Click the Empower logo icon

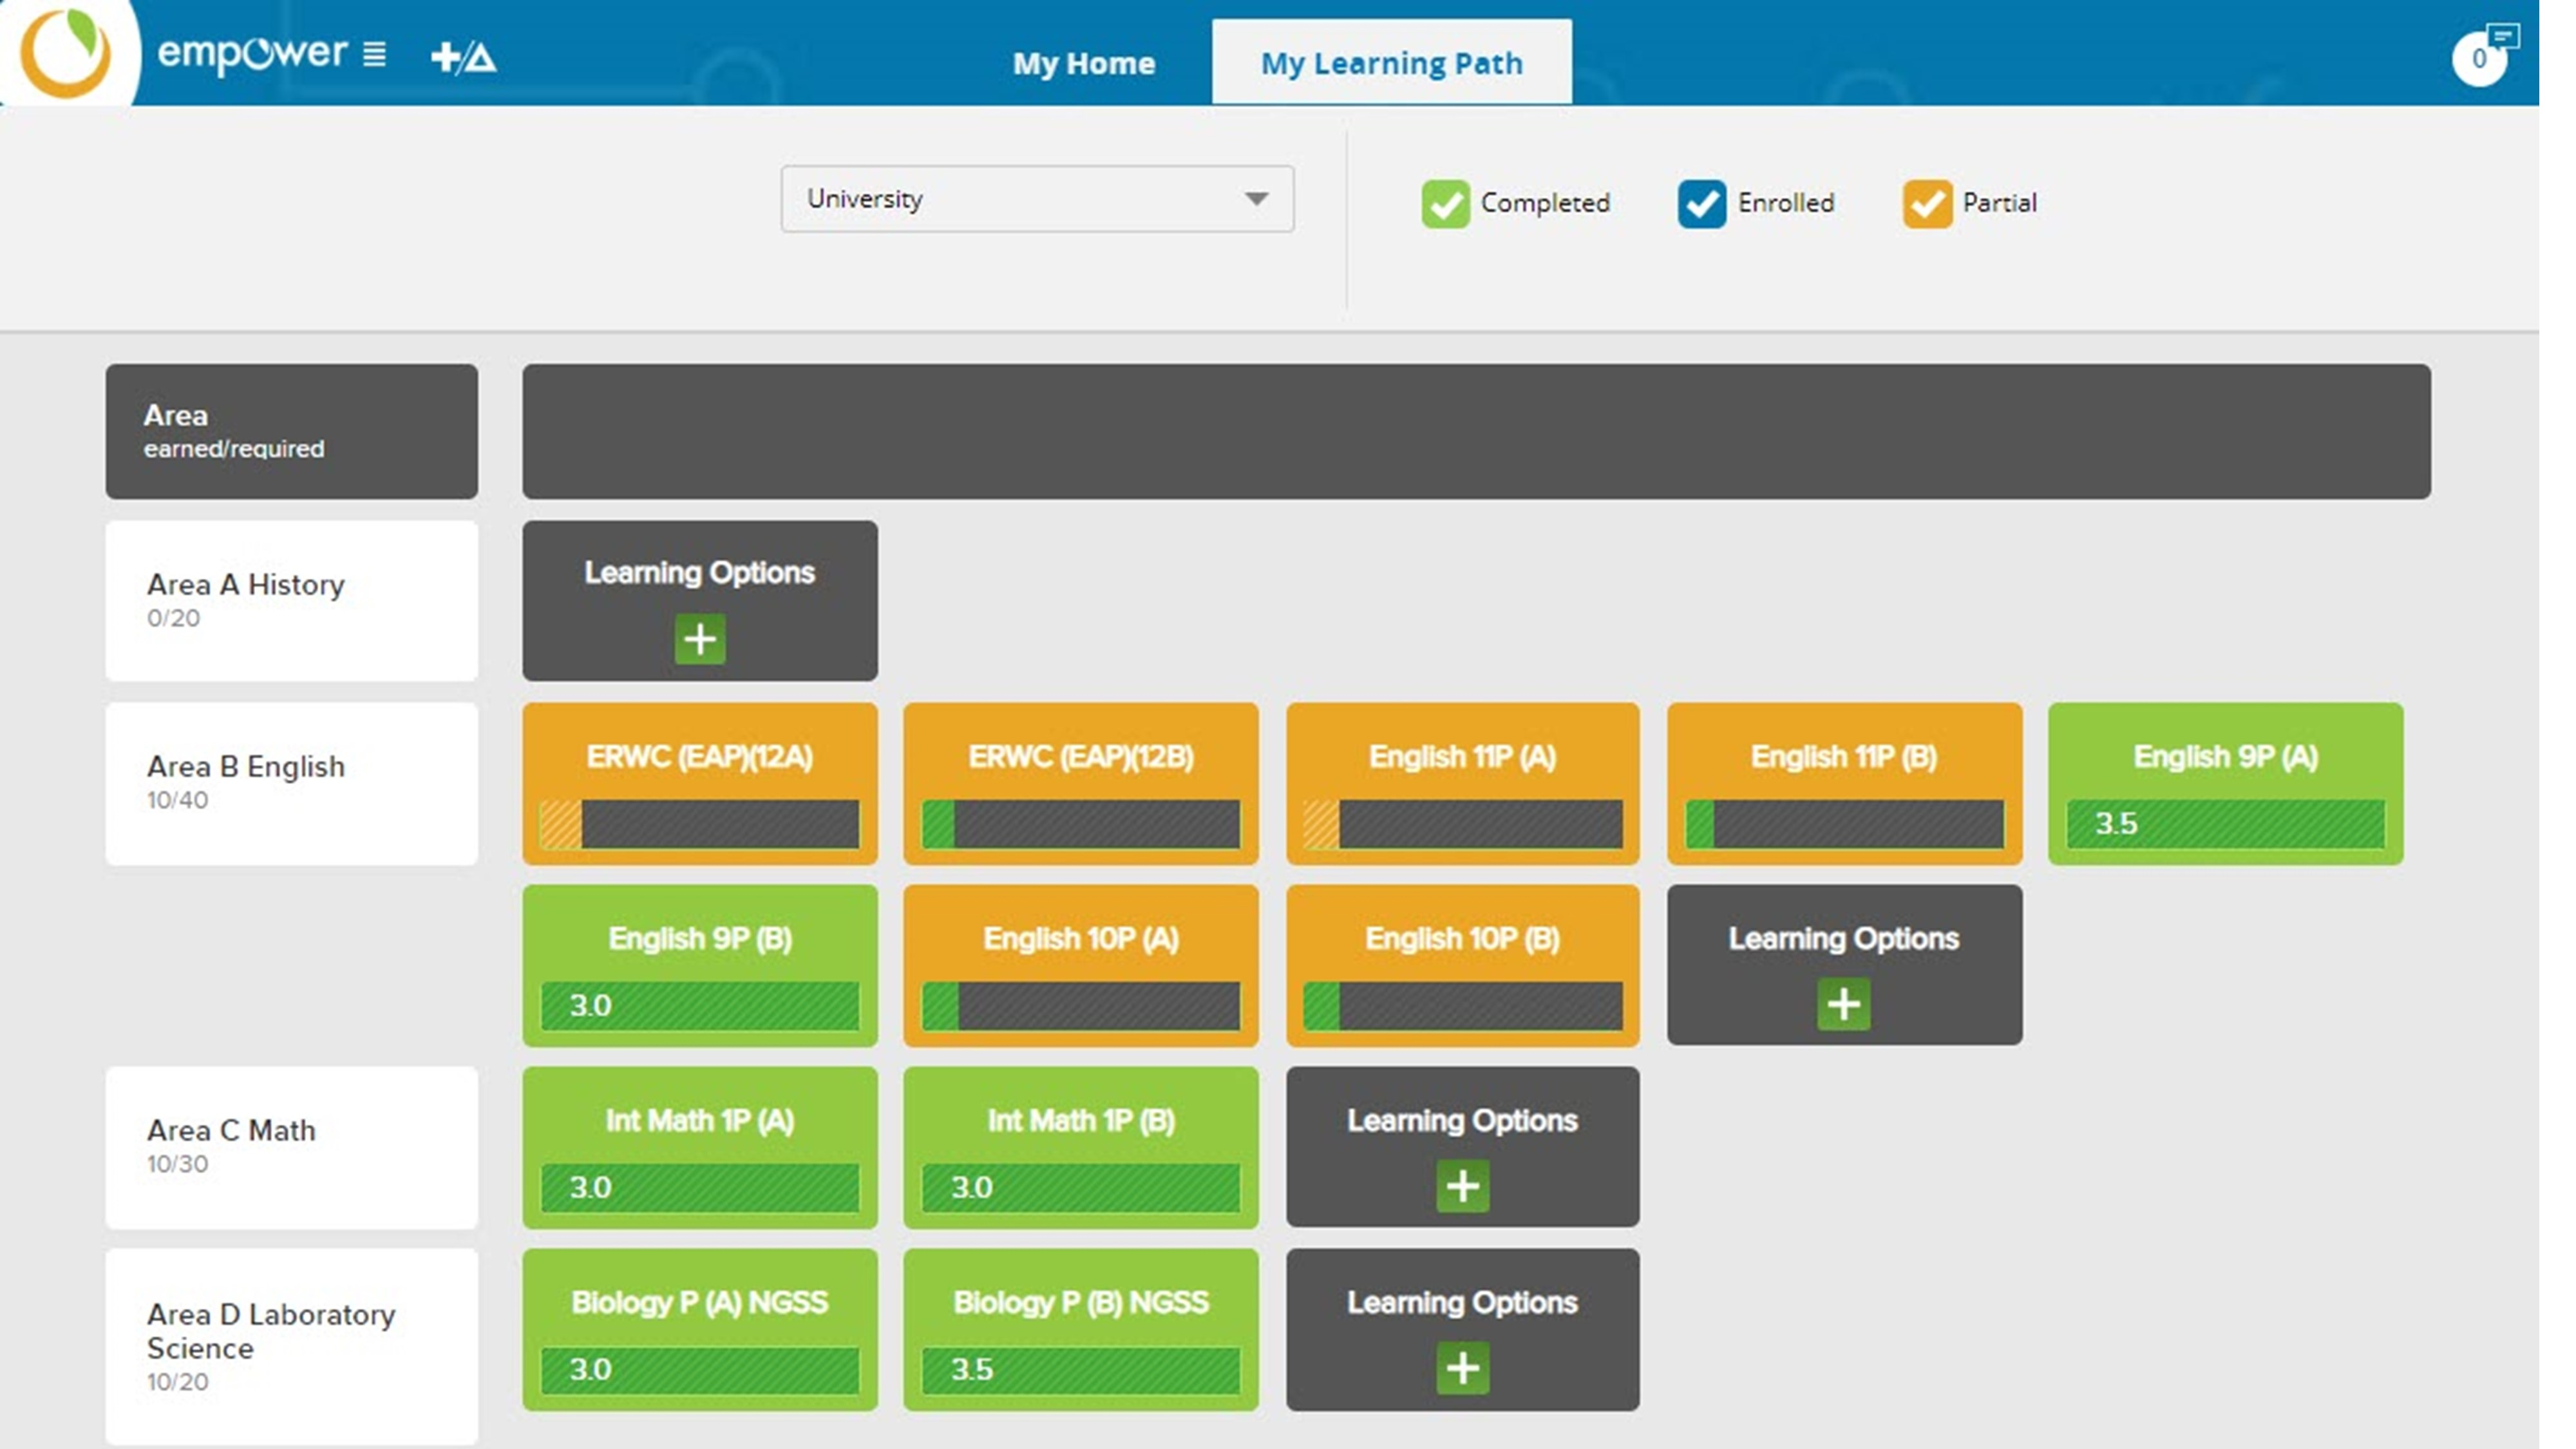(x=66, y=52)
